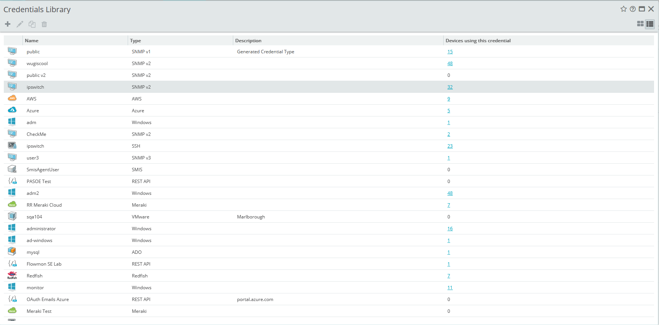Screen dimensions: 659x325
Task: Click the copy credential icon
Action: tap(32, 24)
